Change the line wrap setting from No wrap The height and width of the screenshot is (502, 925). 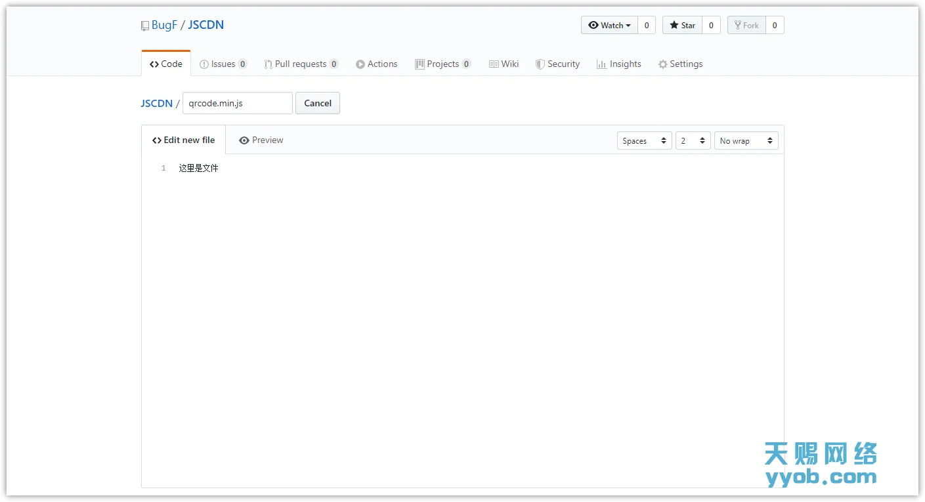coord(746,140)
